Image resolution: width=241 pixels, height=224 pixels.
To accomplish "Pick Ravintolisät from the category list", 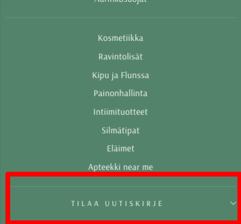I will click(121, 56).
